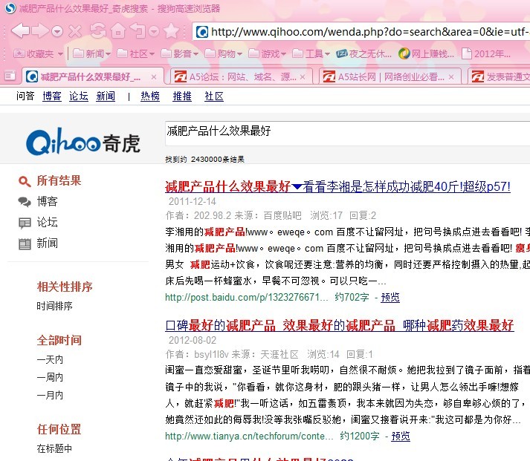Select the 论坛 filter in sidebar
Viewport: 530px width, 461px height.
click(48, 222)
